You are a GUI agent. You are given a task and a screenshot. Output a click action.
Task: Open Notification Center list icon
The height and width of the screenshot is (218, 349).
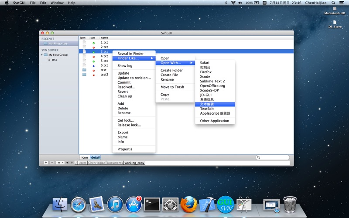tap(341, 3)
